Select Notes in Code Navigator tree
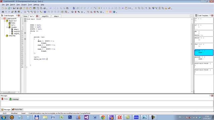This screenshot has width=214, height=120. (x=13, y=23)
